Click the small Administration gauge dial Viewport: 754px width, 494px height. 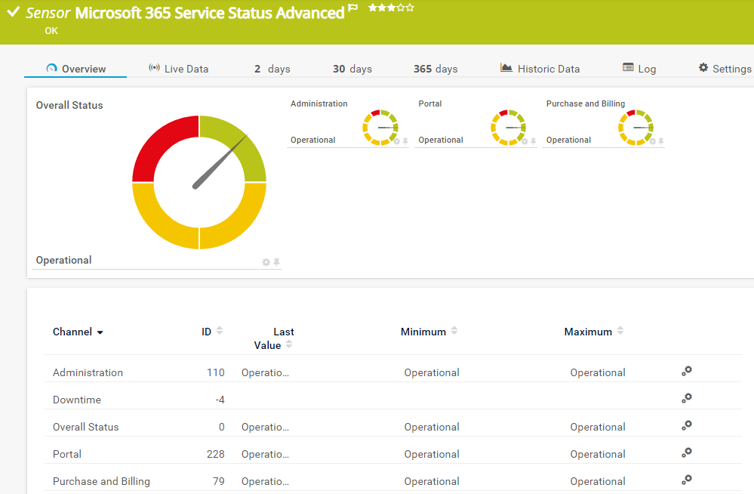pyautogui.click(x=380, y=127)
